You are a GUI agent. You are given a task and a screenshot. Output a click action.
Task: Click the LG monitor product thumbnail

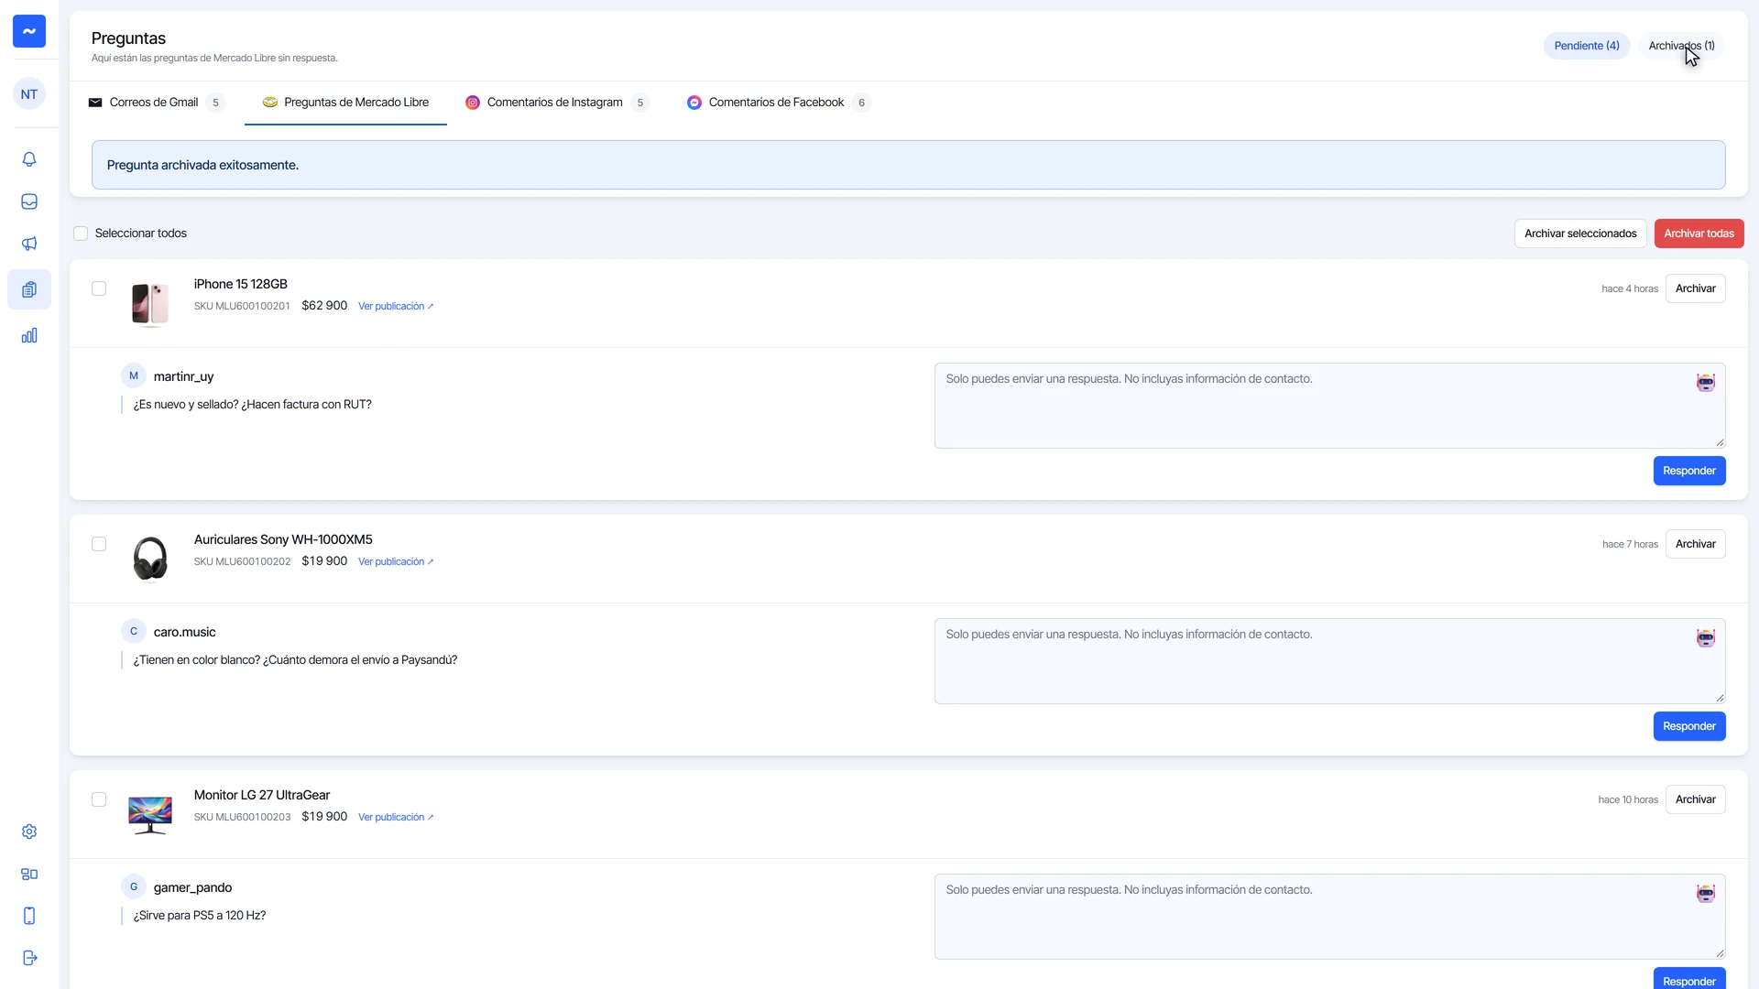tap(150, 815)
